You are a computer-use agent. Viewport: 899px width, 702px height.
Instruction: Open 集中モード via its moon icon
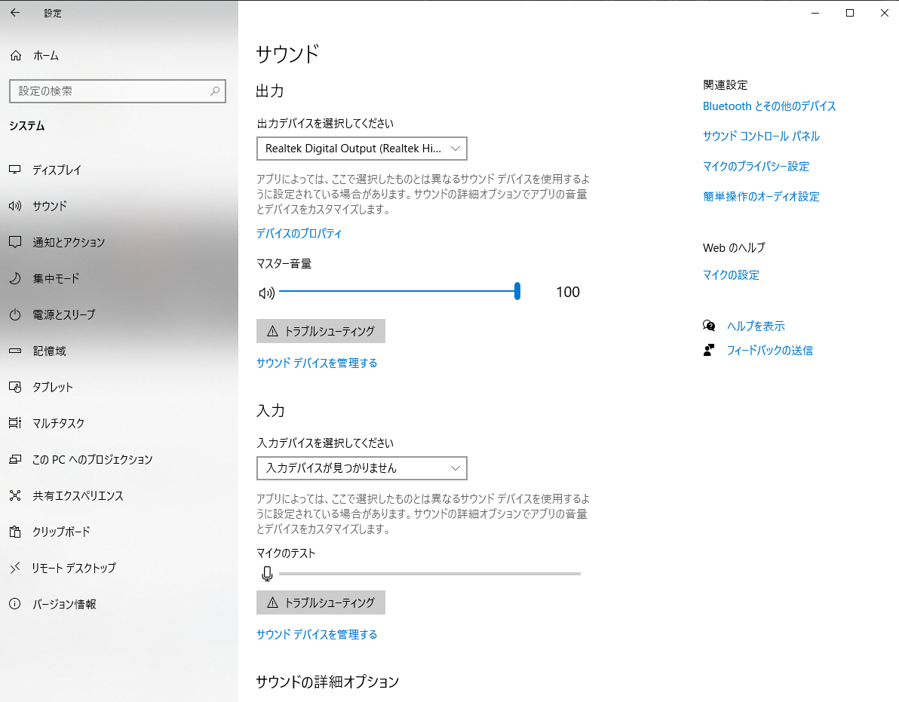(17, 278)
